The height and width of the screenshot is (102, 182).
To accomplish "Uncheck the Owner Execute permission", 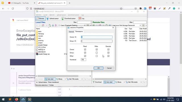I will (108, 50).
